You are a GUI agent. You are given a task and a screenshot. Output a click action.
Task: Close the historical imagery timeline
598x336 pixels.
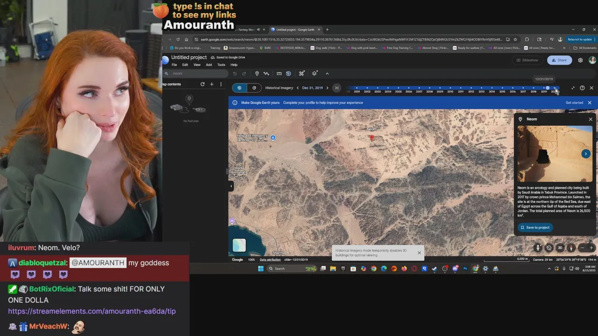point(591,88)
